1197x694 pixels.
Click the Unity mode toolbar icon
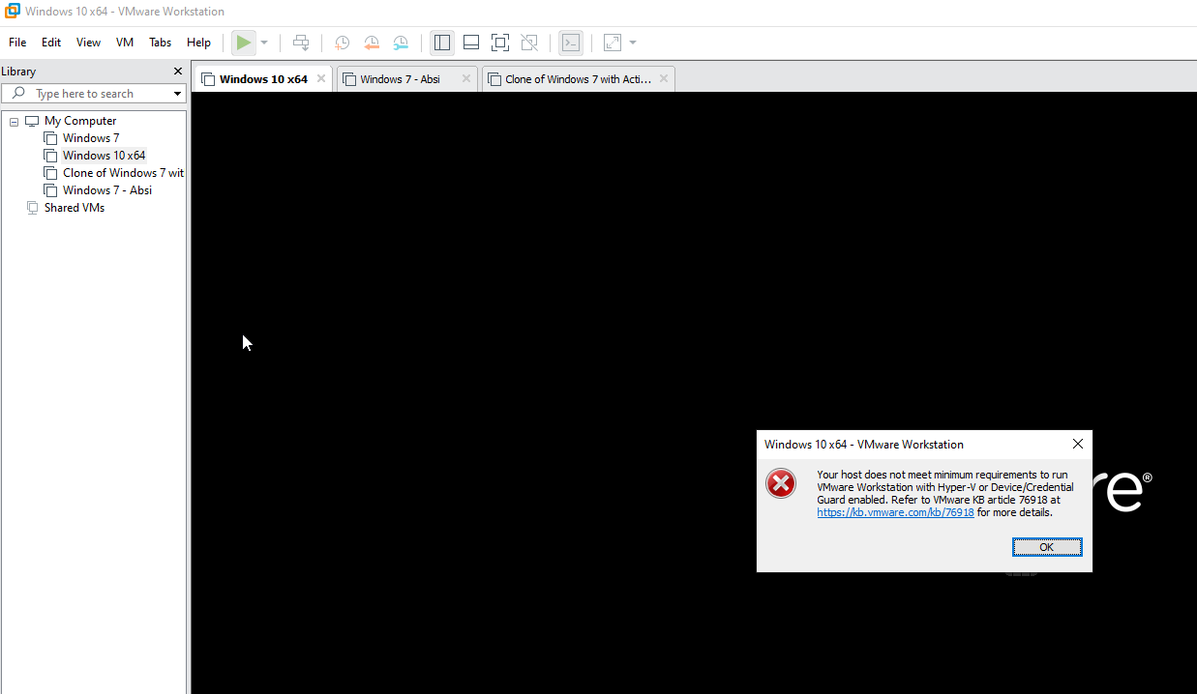(x=529, y=43)
